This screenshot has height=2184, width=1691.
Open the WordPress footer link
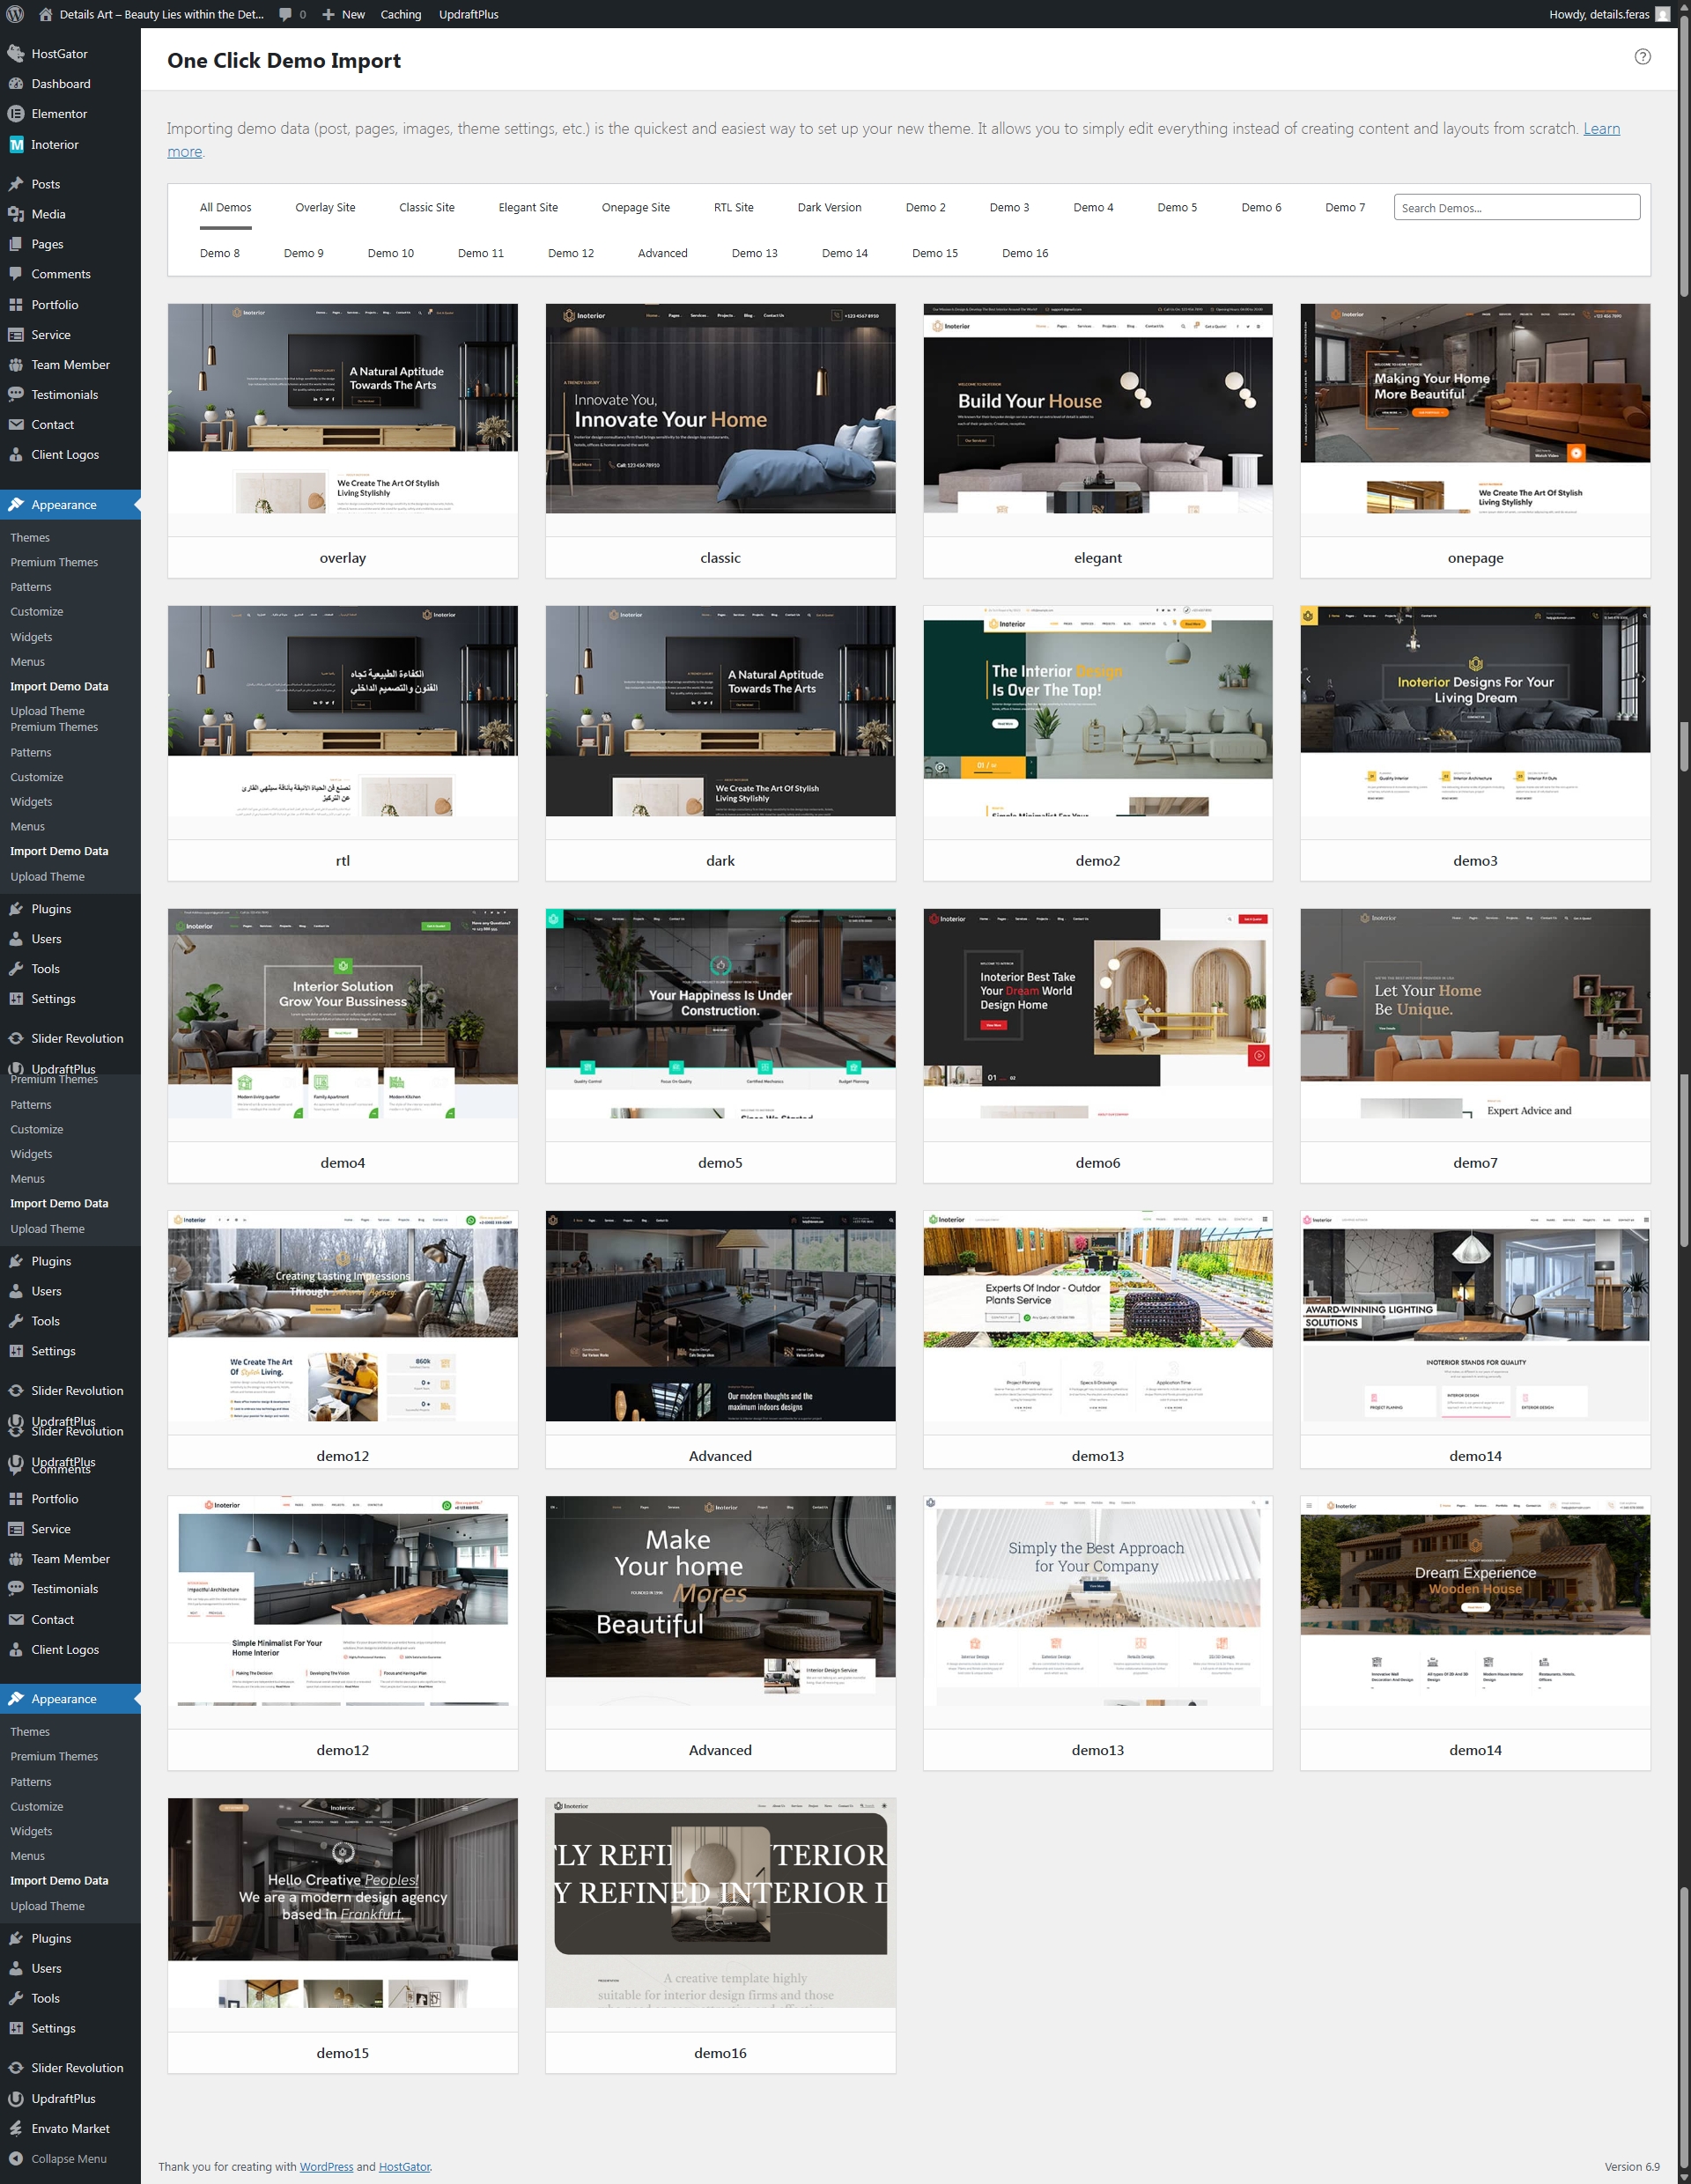click(326, 2166)
